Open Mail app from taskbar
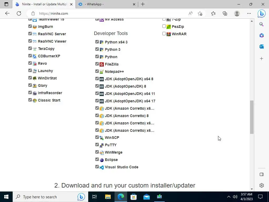 pyautogui.click(x=147, y=197)
